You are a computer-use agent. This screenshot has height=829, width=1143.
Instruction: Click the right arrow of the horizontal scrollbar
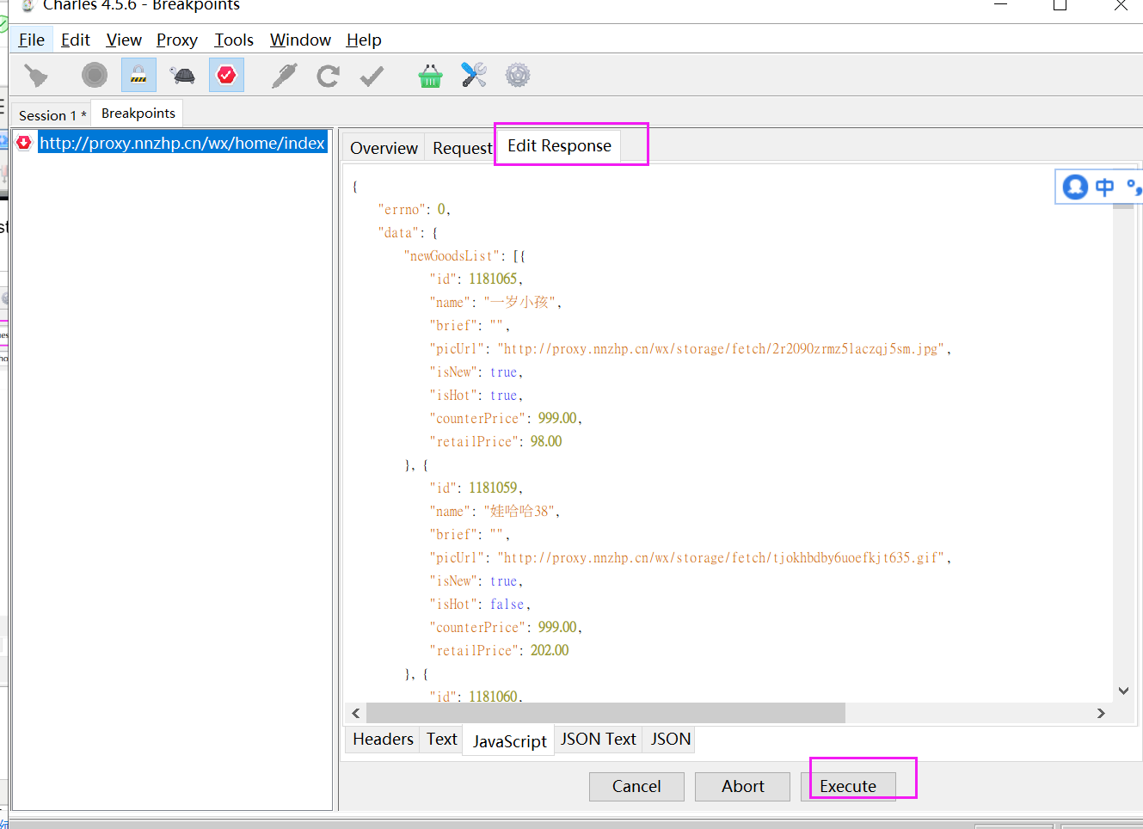[x=1101, y=713]
